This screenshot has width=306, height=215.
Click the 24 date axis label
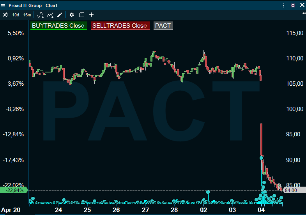point(58,210)
